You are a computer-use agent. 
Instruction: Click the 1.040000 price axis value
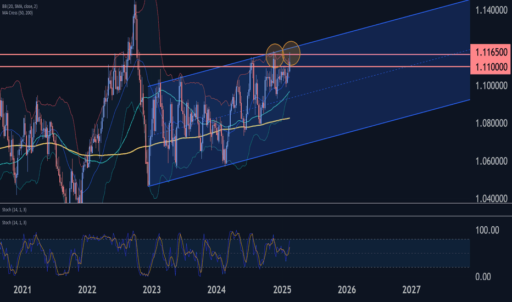492,198
